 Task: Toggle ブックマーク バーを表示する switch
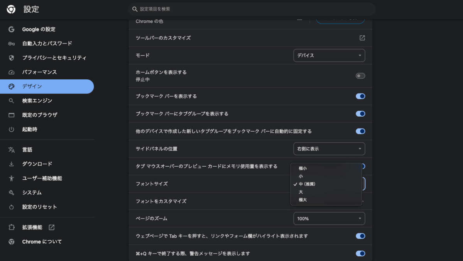point(360,96)
